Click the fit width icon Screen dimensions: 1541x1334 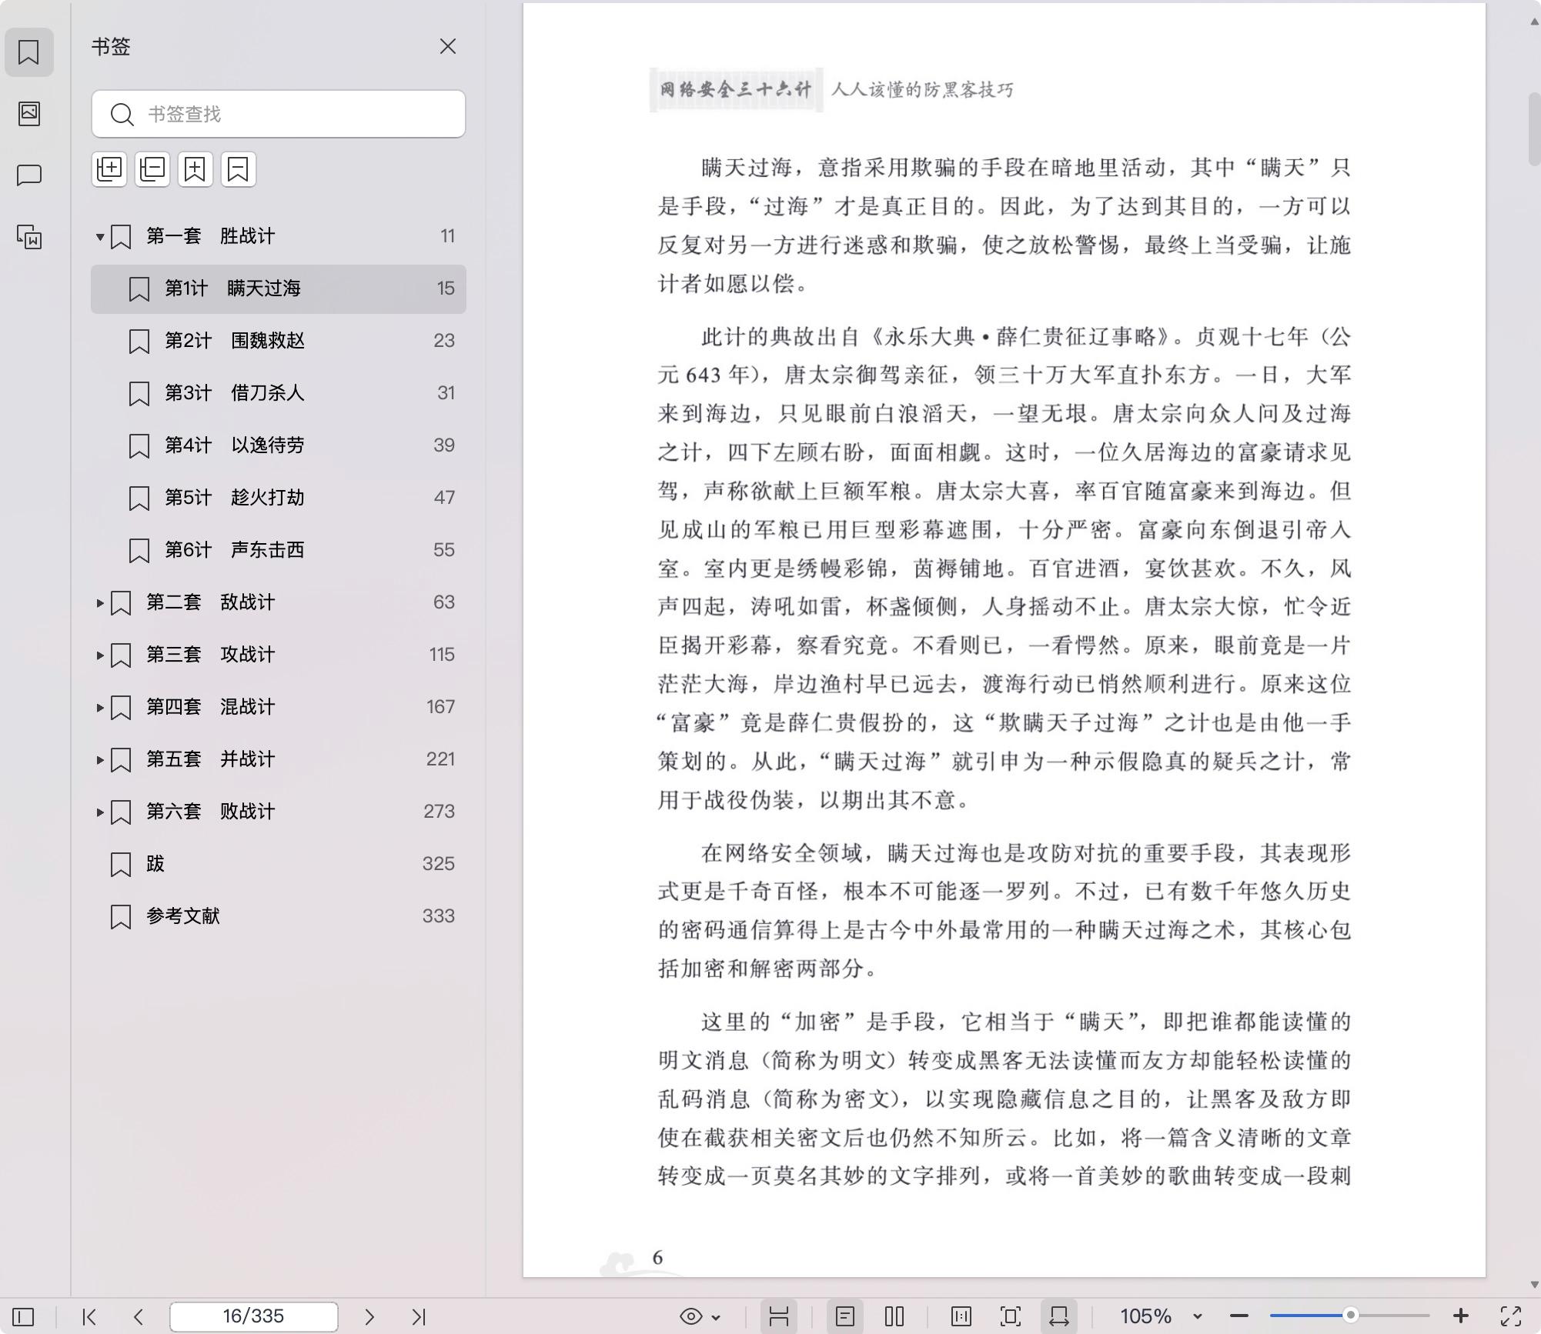pyautogui.click(x=1059, y=1316)
